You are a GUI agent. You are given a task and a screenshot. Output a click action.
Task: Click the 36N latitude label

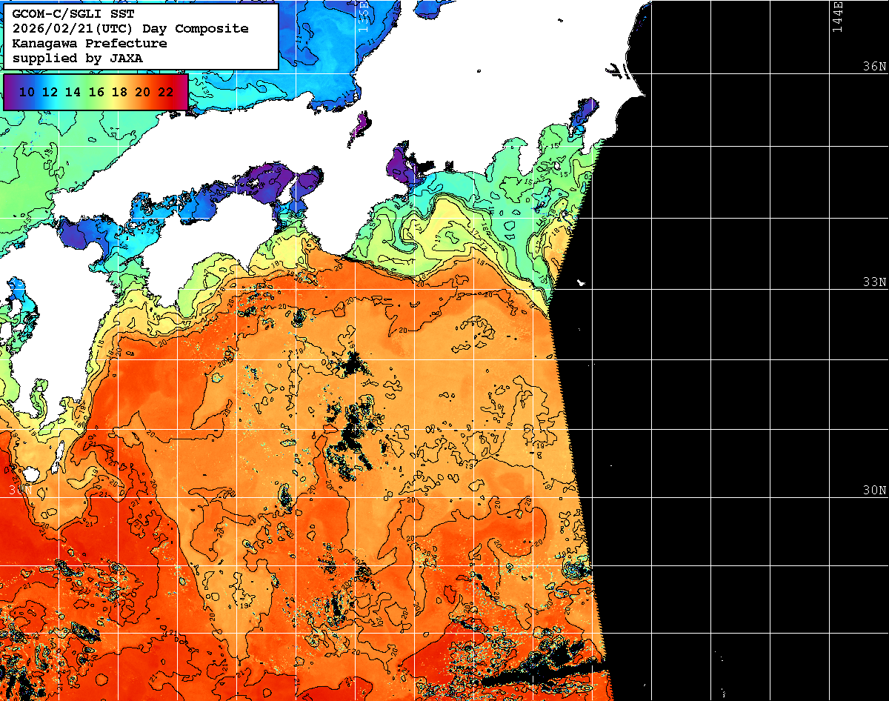tap(874, 67)
